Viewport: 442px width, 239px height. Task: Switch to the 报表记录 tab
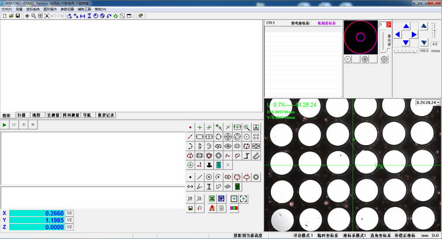(x=106, y=115)
